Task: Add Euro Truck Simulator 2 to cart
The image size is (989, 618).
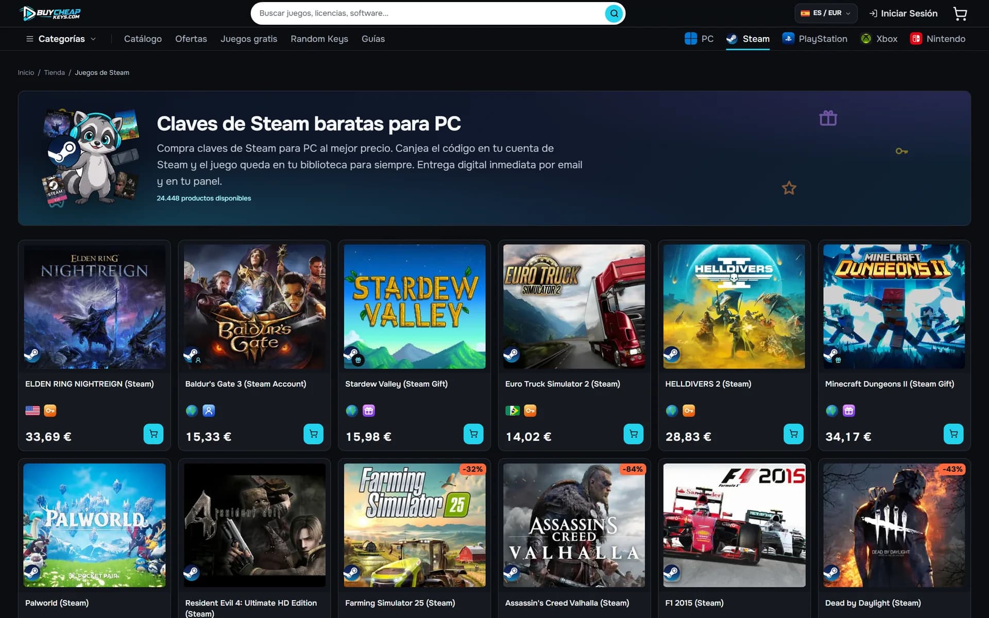Action: click(634, 434)
